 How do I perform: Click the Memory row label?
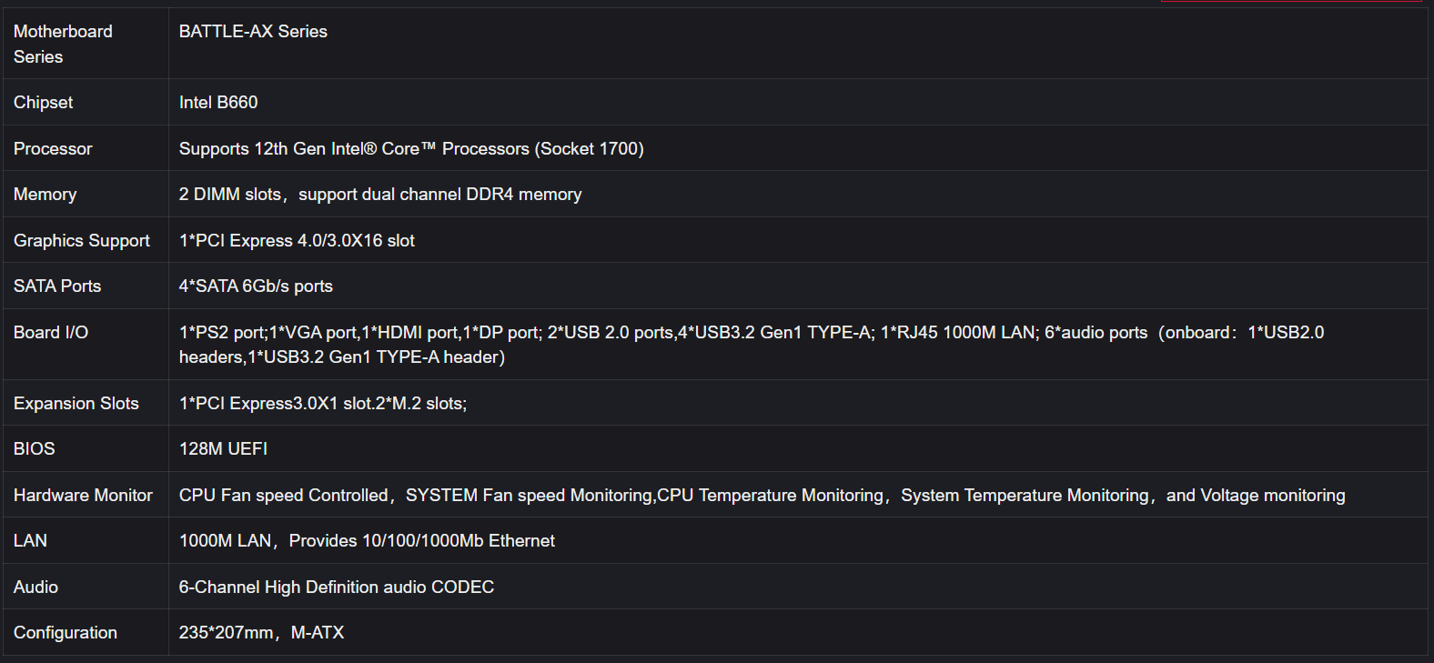(x=45, y=195)
